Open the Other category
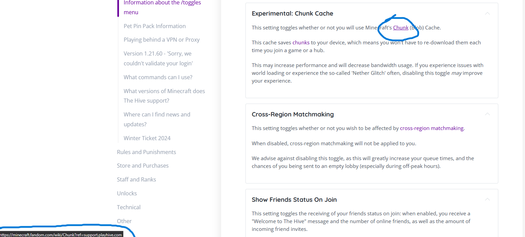 (x=124, y=221)
